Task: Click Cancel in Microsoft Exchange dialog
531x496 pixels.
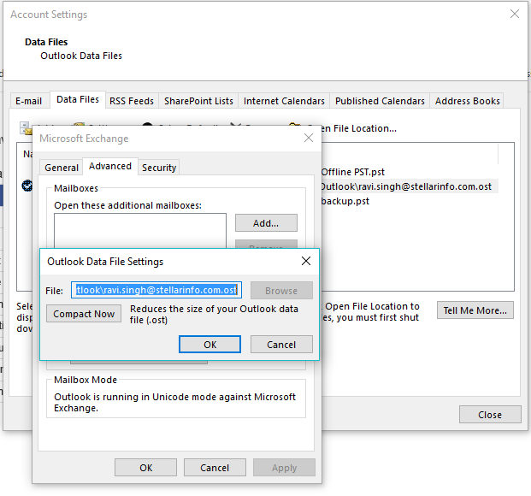Action: 215,468
